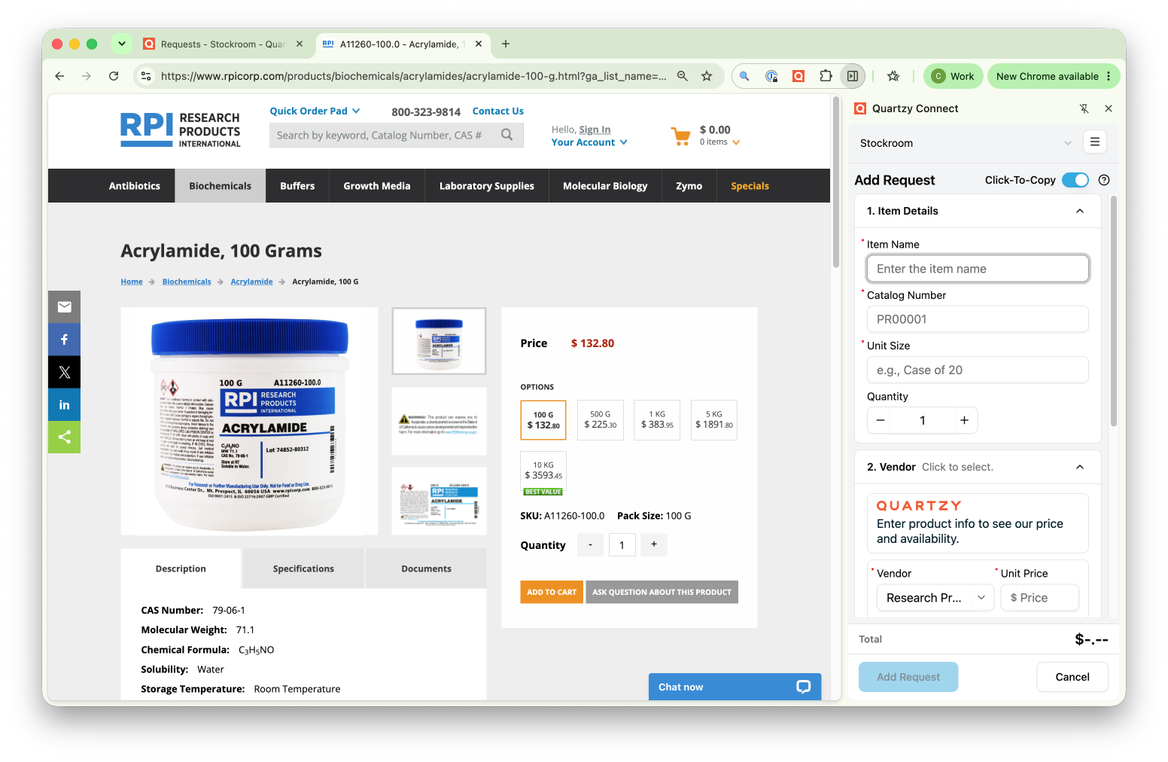Increase Quartzy quantity with plus

(964, 420)
